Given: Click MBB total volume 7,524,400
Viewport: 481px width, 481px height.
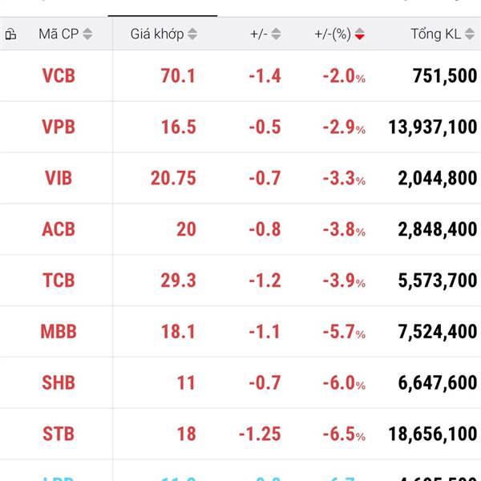Looking at the screenshot, I should (438, 332).
